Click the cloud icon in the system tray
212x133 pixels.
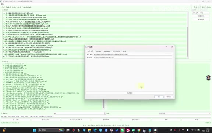pos(171,130)
